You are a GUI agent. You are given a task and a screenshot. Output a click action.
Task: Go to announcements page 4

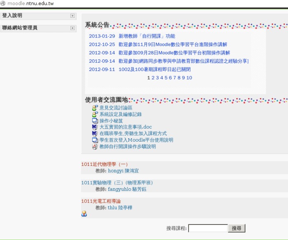[161, 78]
